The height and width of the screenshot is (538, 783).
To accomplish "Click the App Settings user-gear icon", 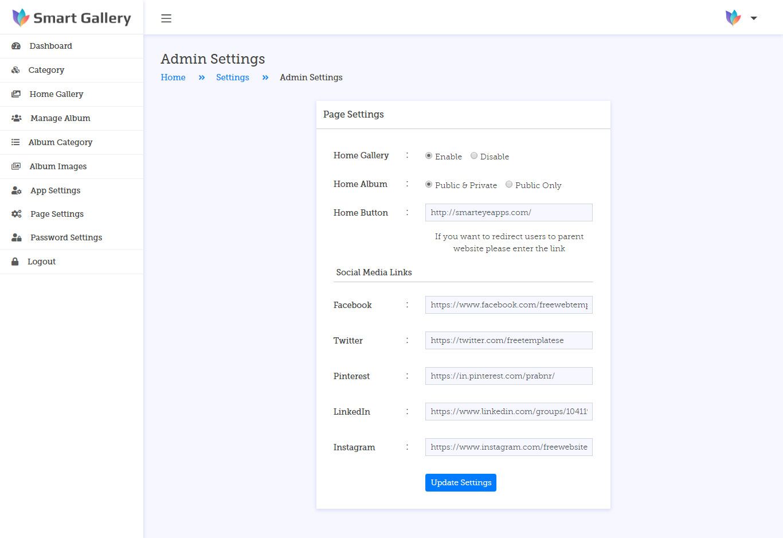I will pyautogui.click(x=17, y=190).
